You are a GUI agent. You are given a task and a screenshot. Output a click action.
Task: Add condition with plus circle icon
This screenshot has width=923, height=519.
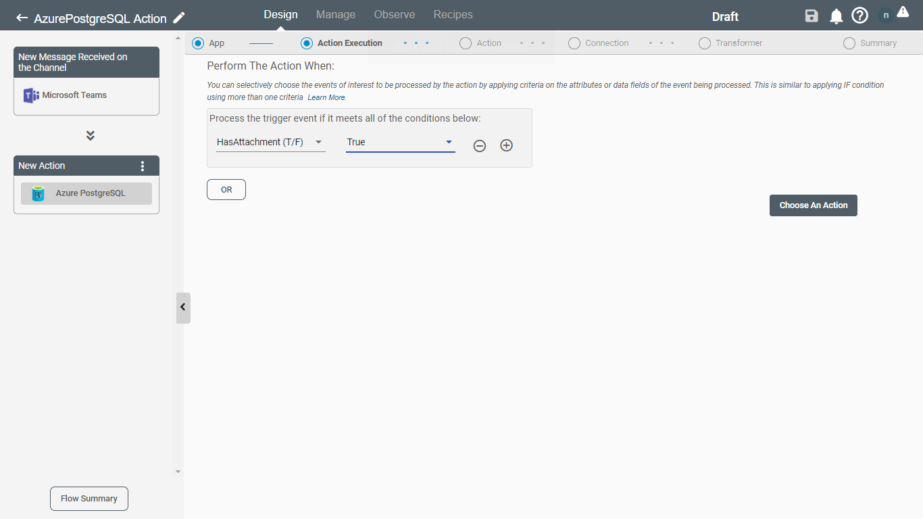pos(506,145)
